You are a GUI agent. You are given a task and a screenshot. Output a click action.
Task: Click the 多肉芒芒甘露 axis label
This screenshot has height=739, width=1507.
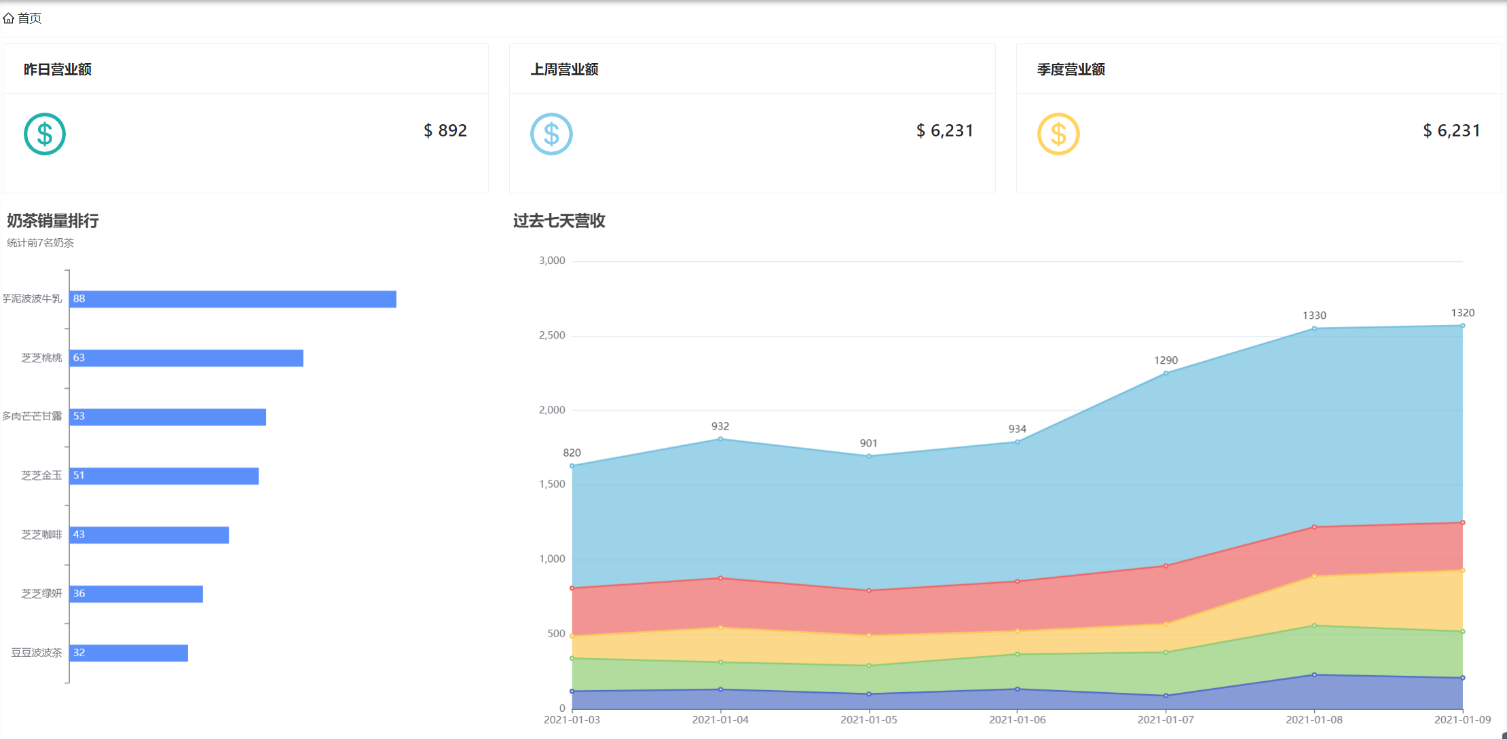coord(32,416)
